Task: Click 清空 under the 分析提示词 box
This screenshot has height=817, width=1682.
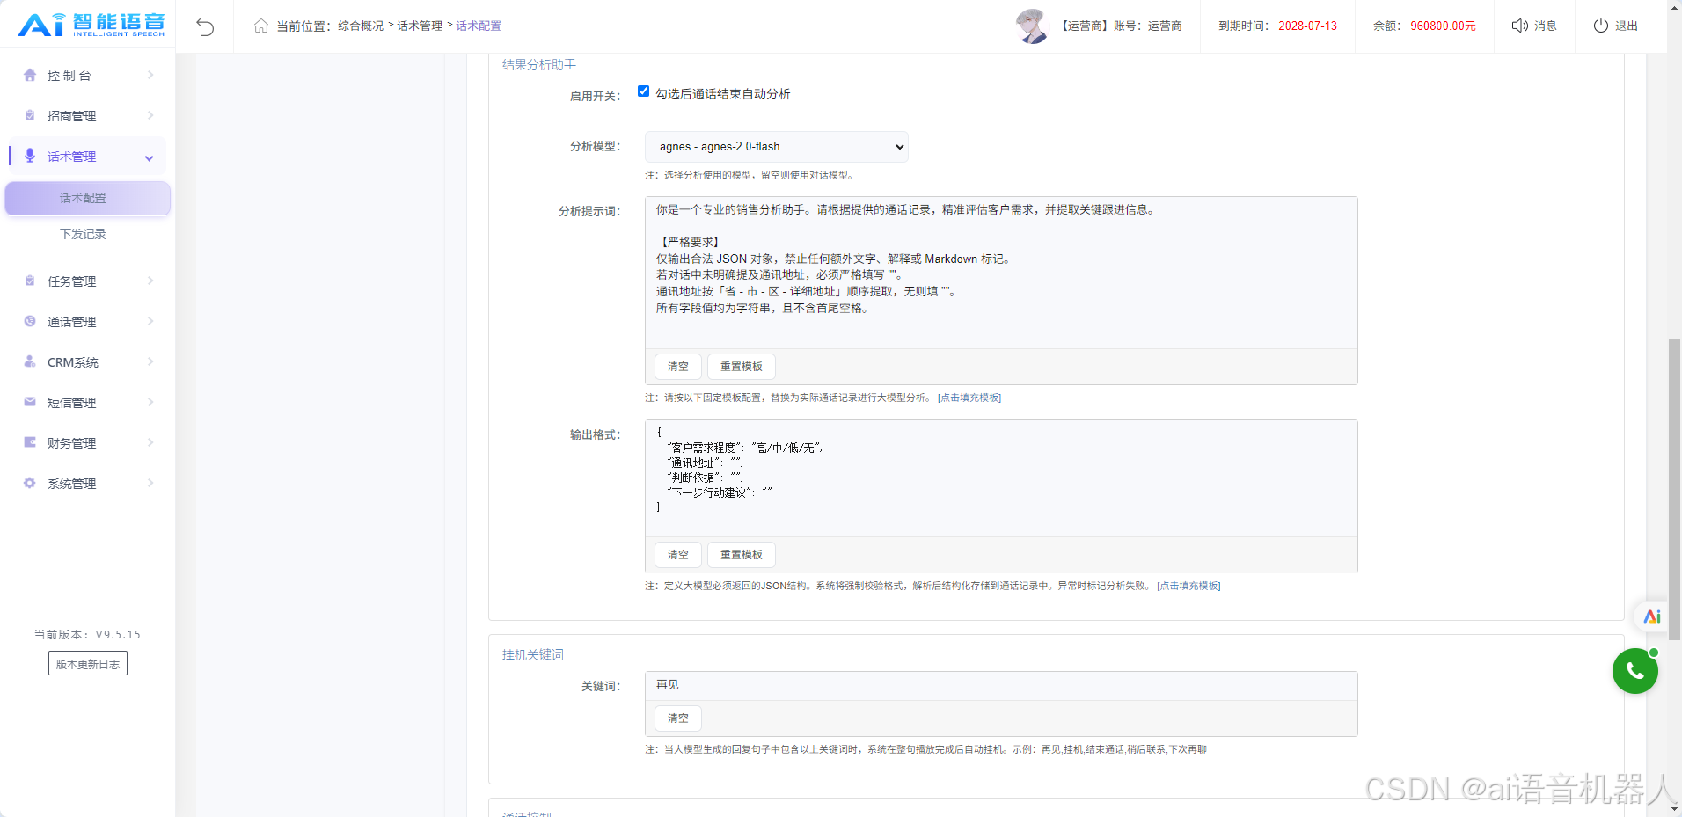Action: click(x=678, y=367)
